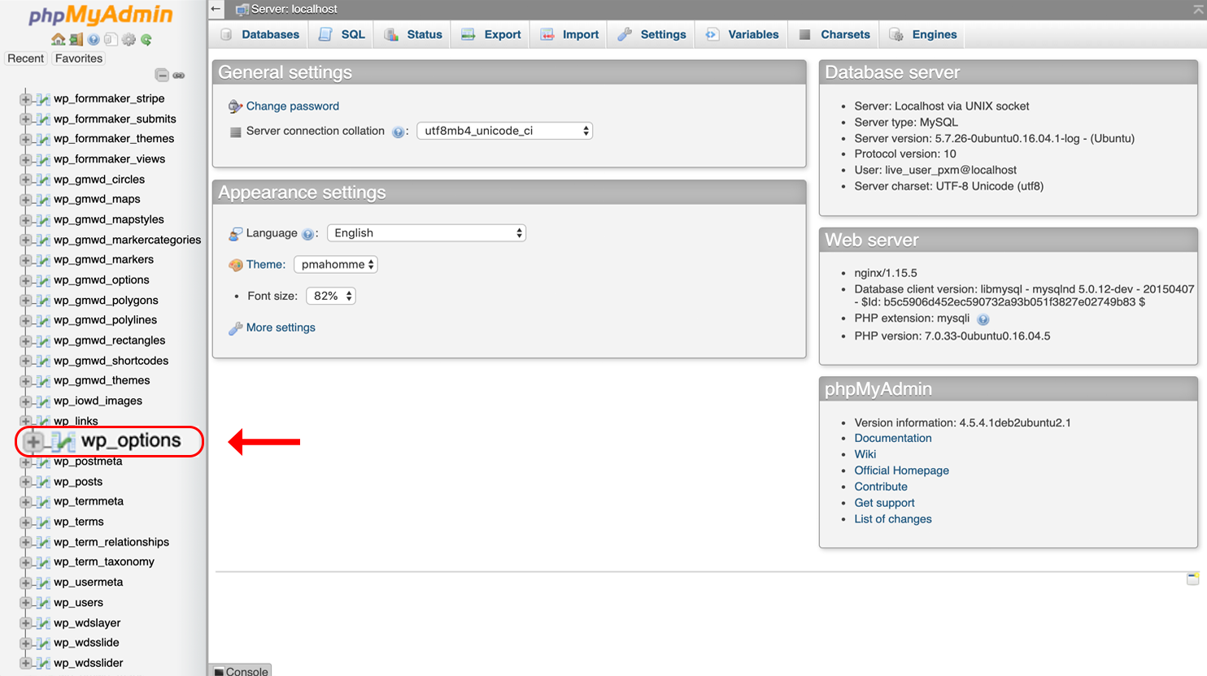Click the wp_terms table icon
This screenshot has width=1207, height=676.
[x=44, y=522]
